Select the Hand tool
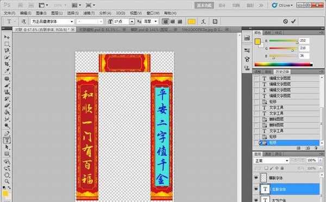 (7, 175)
